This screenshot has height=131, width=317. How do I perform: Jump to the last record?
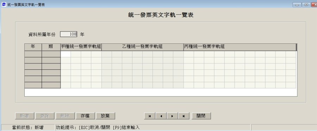coord(184,116)
